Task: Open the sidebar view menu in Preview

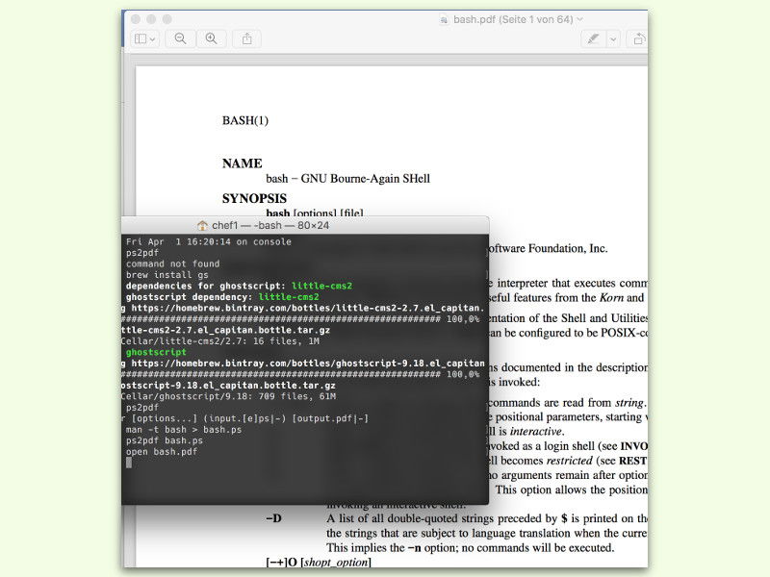Action: 145,38
